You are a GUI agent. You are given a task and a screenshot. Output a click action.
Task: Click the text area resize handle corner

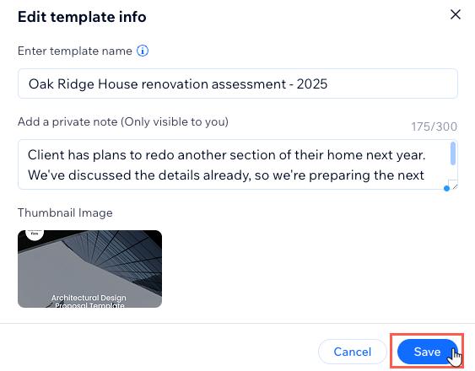[454, 185]
